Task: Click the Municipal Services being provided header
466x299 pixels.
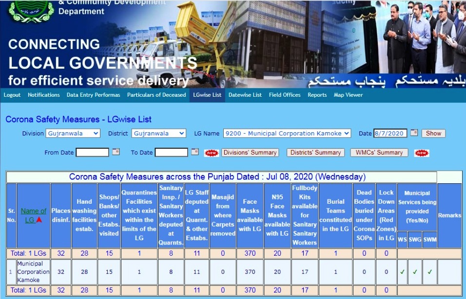Action: tap(417, 207)
